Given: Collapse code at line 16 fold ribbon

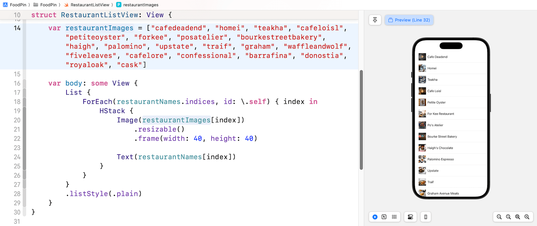Looking at the screenshot, I should tap(24, 83).
